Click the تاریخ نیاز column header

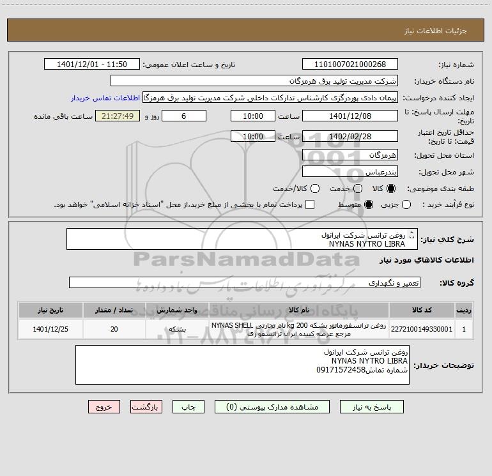(50, 310)
